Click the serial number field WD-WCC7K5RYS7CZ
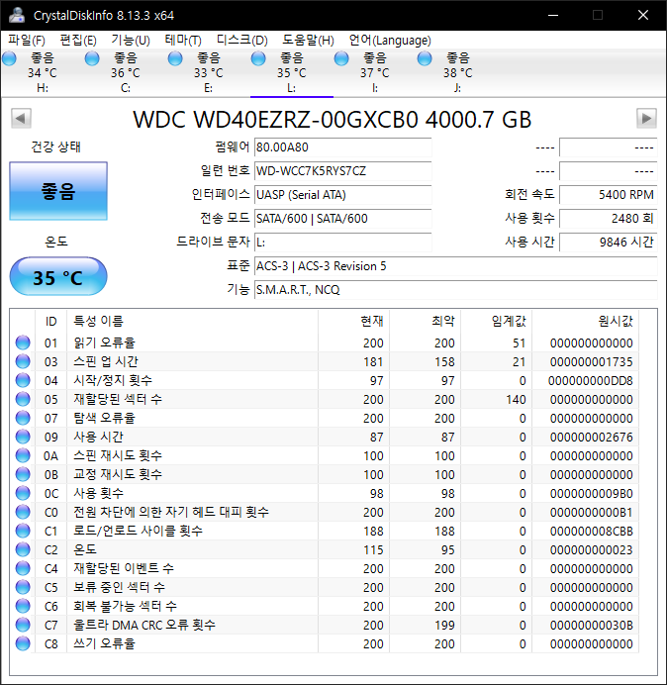 point(342,171)
